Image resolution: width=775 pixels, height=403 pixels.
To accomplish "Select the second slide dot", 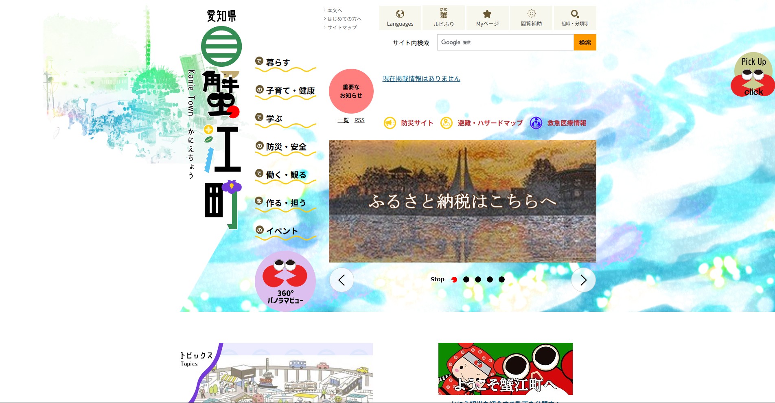I will pyautogui.click(x=466, y=279).
